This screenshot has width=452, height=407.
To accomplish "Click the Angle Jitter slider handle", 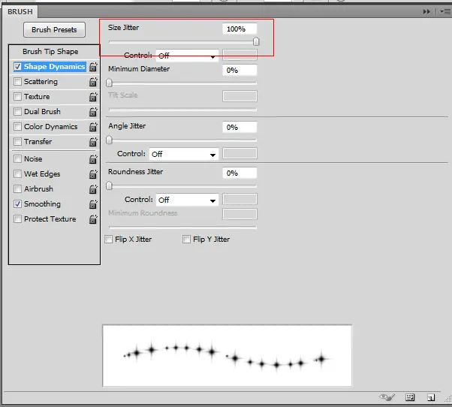I will (x=109, y=140).
